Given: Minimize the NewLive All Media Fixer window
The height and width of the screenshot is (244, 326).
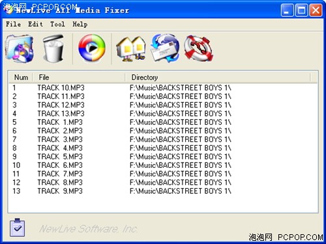Looking at the screenshot, I should 287,10.
